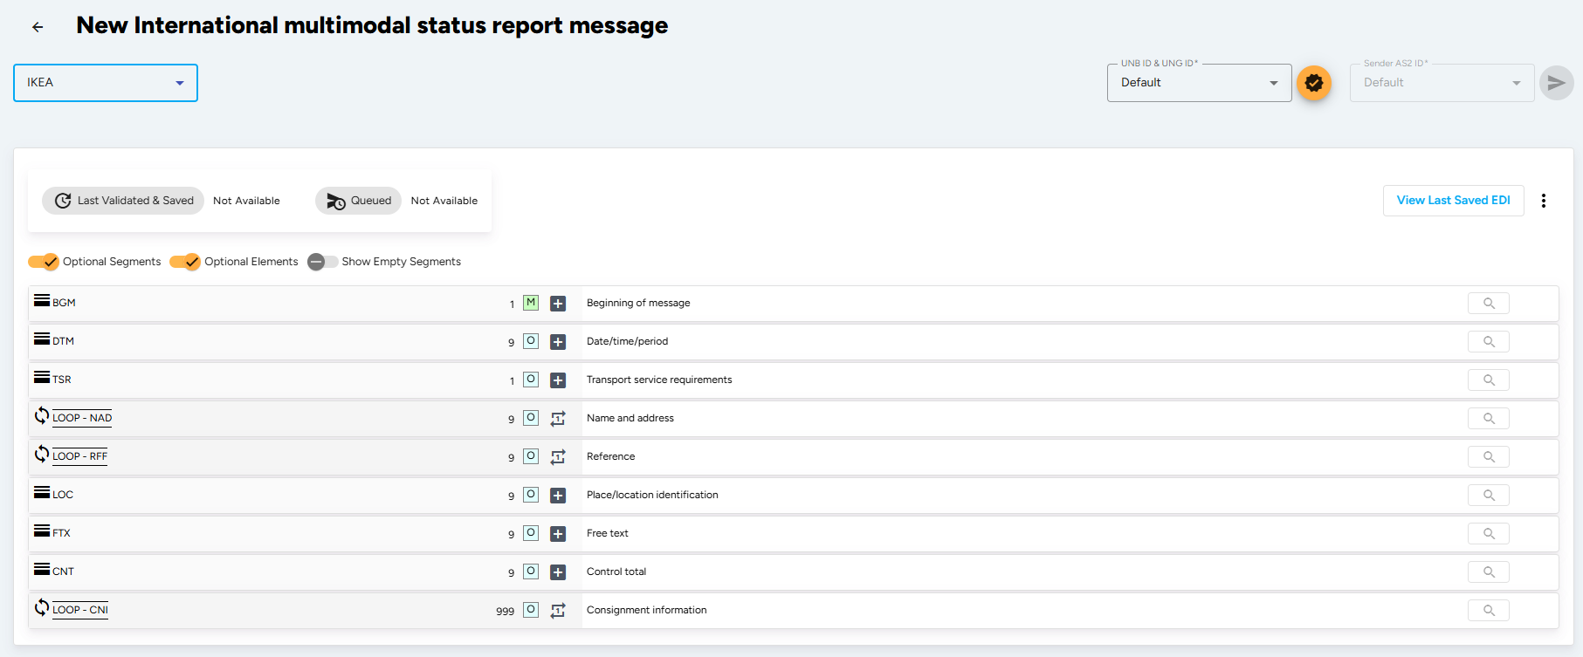Click the mandatory M badge on the BGM row
Screen dimensions: 1583x657
531,303
